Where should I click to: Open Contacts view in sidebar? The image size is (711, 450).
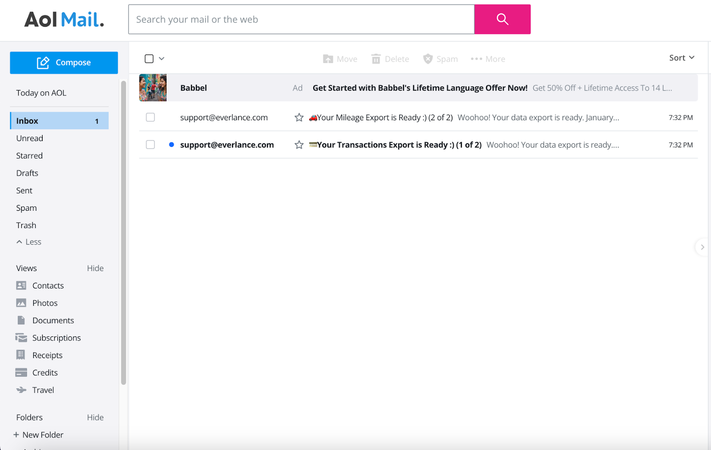tap(48, 285)
